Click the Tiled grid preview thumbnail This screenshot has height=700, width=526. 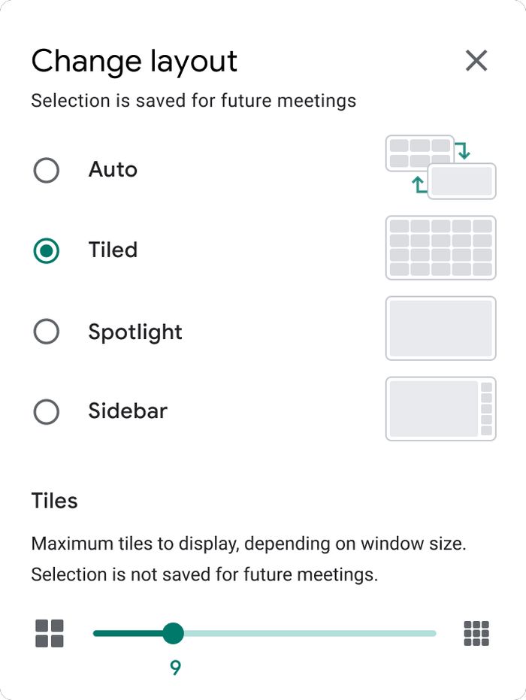pyautogui.click(x=441, y=248)
